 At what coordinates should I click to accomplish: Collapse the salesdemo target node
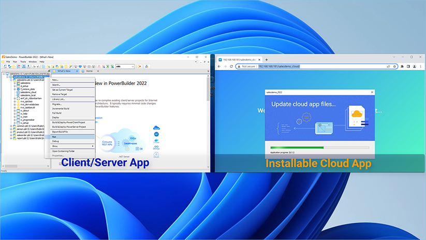[7, 77]
